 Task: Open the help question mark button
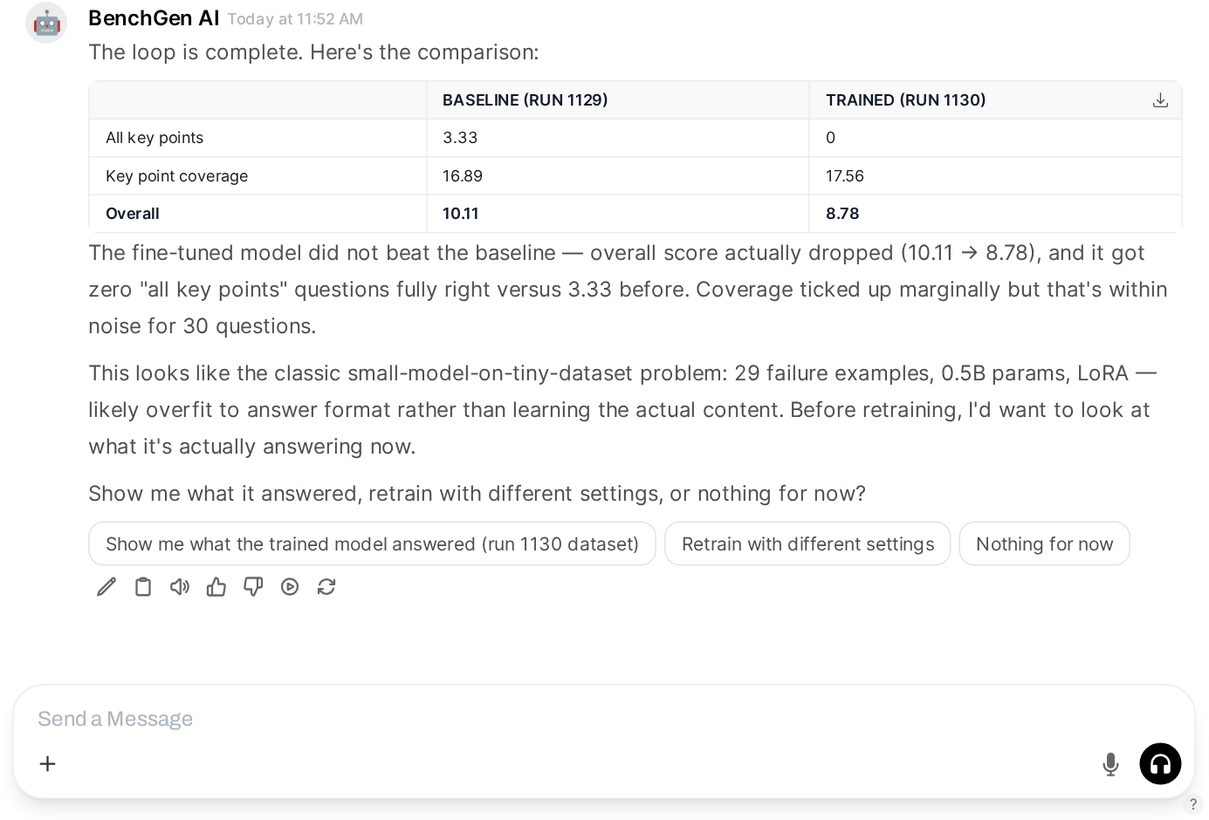(1193, 804)
